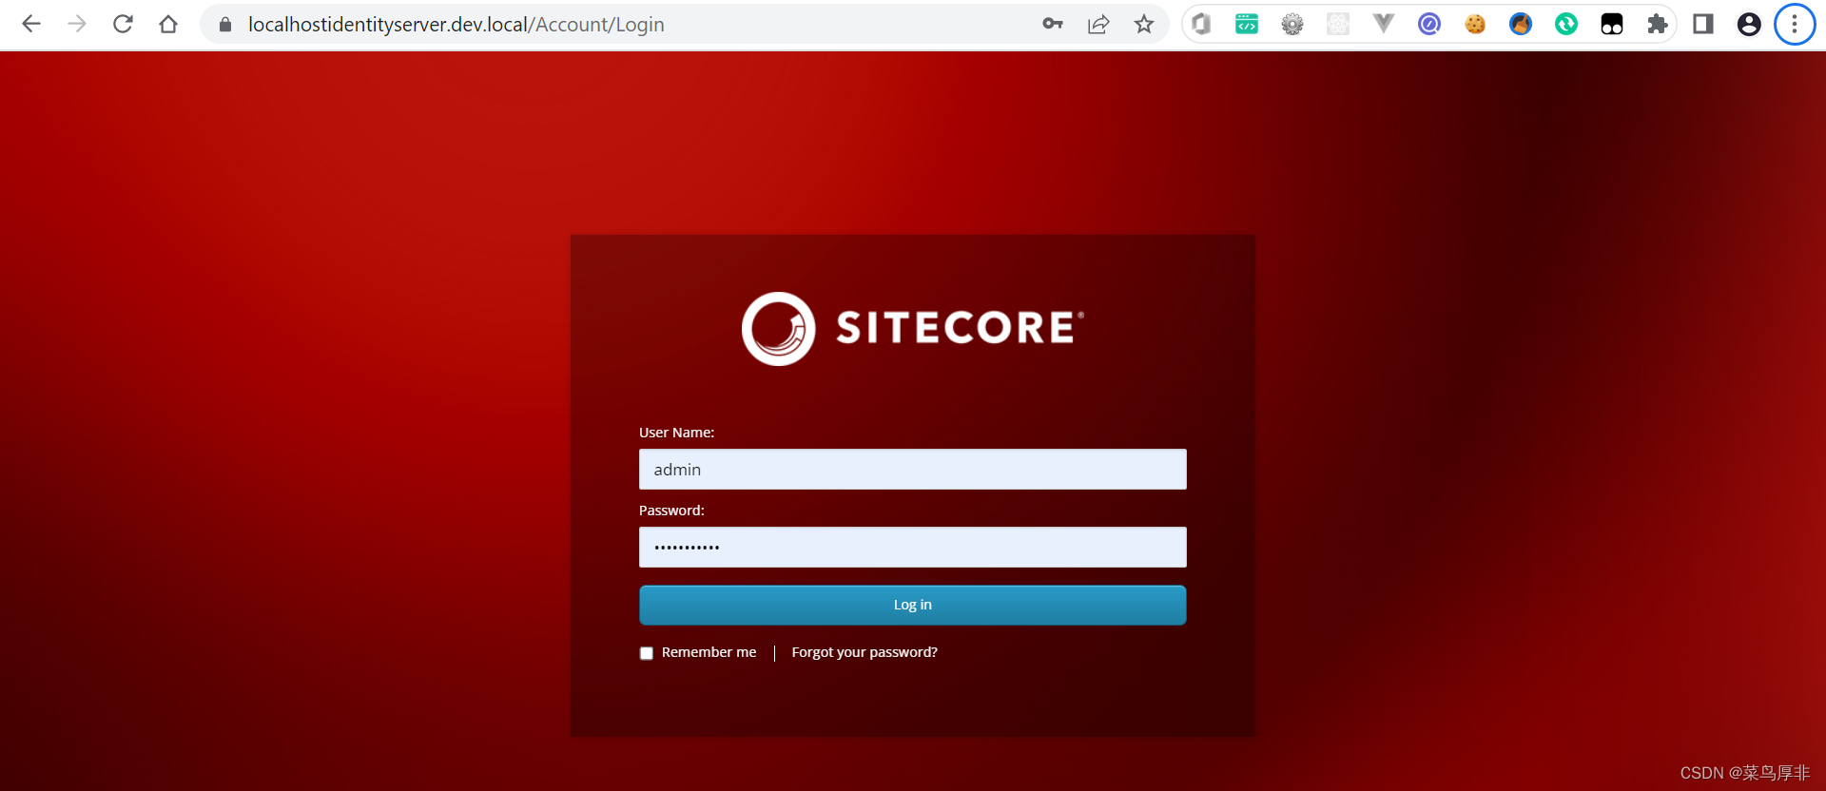Open the Tampermonkey extension
1826x791 pixels.
click(1612, 24)
